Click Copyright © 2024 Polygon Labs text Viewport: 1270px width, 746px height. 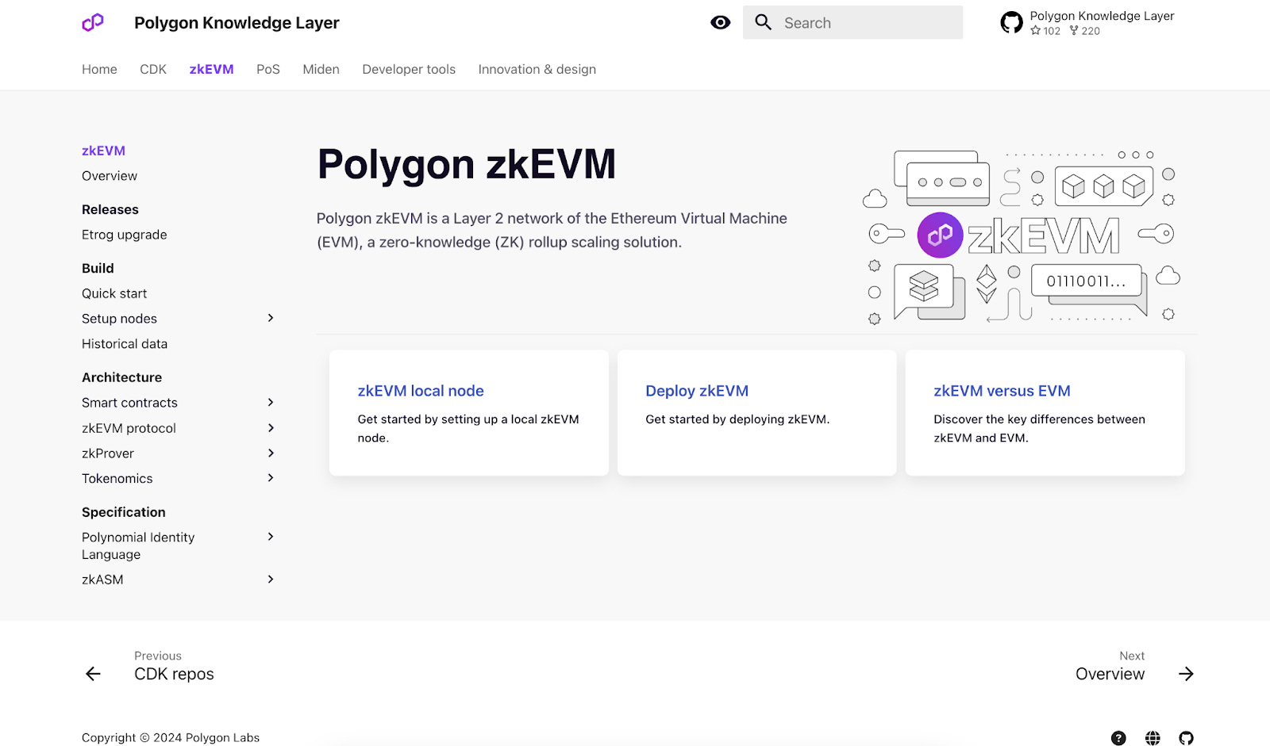pos(171,737)
